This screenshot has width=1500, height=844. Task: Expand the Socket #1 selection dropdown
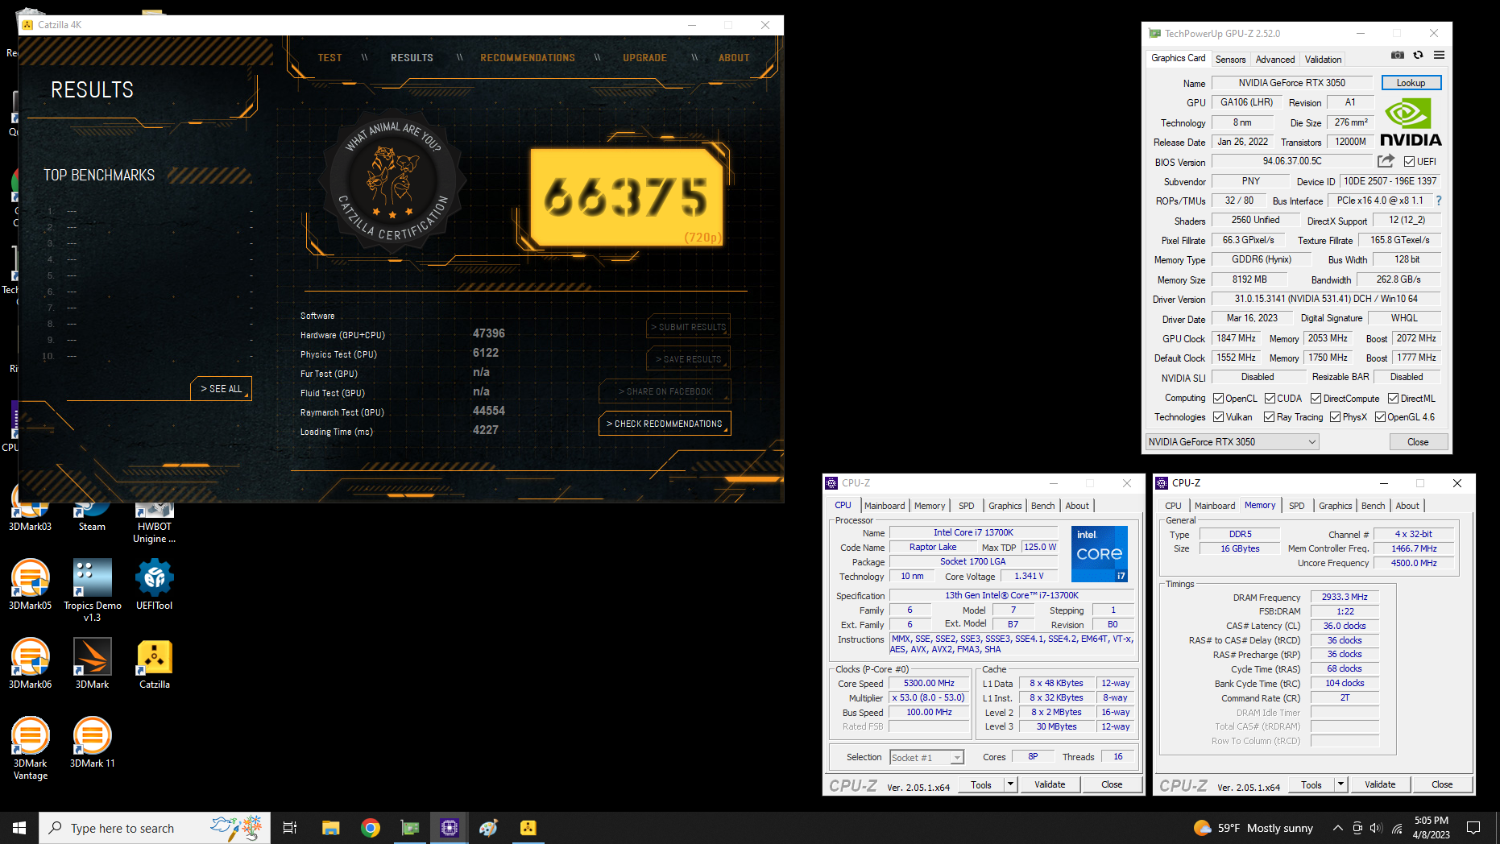[956, 758]
